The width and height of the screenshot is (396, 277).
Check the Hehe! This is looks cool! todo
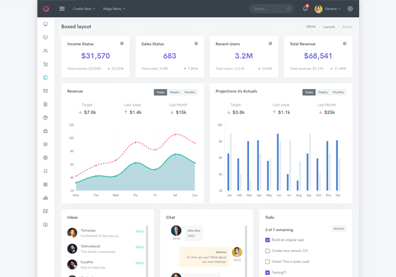267,261
